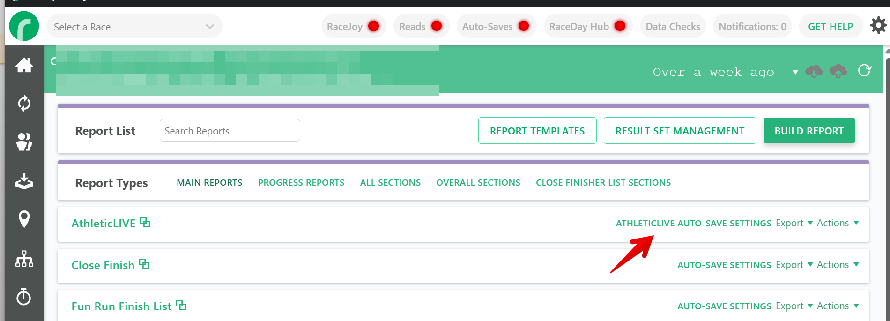The image size is (890, 321).
Task: Open the AthleticLIVE report
Action: tap(104, 224)
